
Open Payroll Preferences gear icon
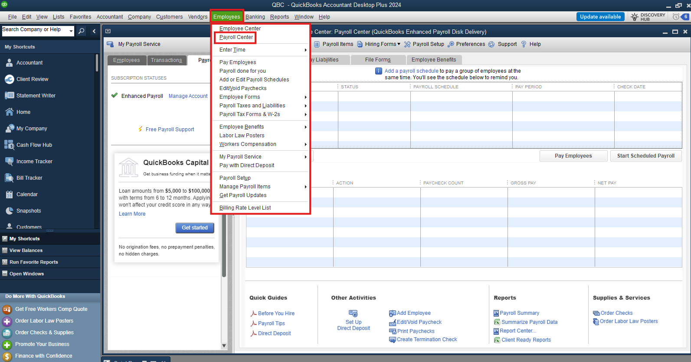[x=451, y=44]
